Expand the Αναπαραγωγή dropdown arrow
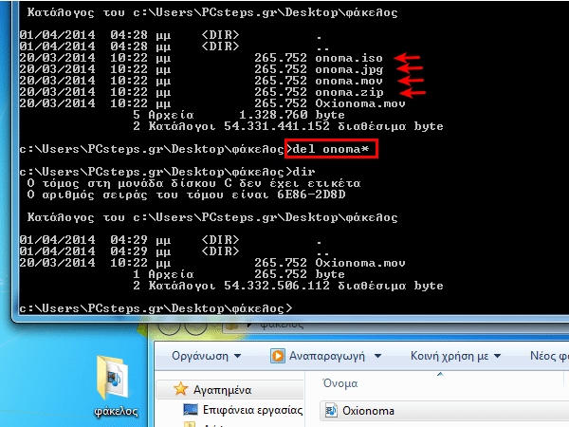Screen dimensions: 569x427 pos(377,356)
